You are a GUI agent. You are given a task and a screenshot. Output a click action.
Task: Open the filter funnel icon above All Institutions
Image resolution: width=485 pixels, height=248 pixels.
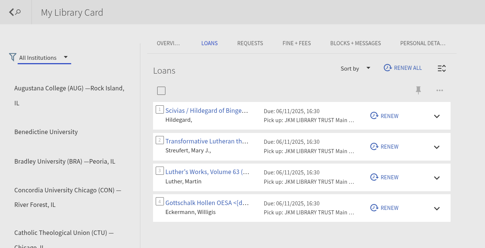(x=12, y=57)
